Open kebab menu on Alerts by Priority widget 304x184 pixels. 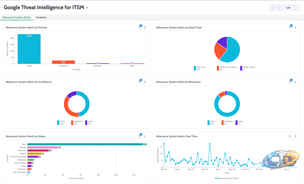pos(145,28)
